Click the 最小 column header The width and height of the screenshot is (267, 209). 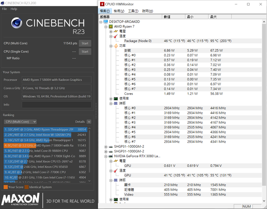(x=197, y=17)
